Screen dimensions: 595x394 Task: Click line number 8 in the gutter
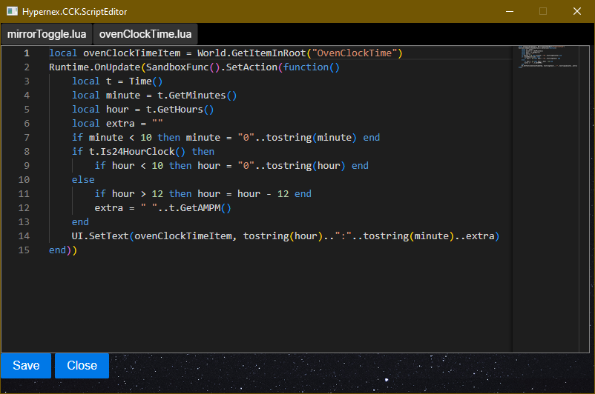point(27,152)
